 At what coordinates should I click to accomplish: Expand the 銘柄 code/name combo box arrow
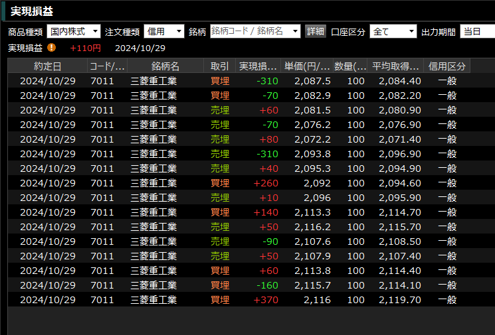296,32
